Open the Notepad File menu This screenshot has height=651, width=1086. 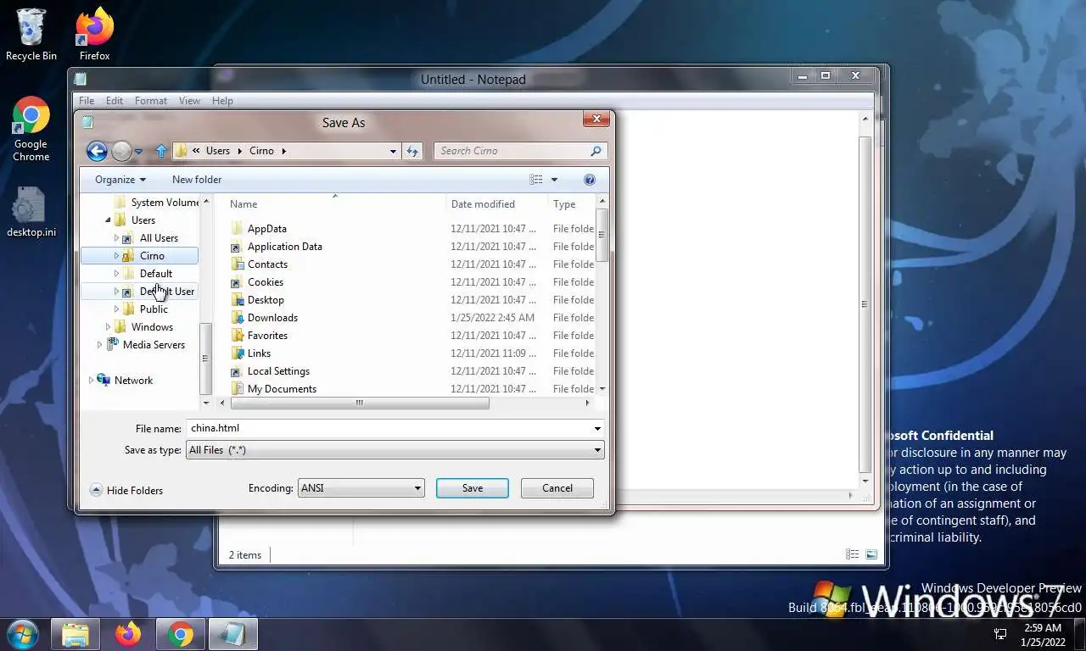click(x=87, y=101)
